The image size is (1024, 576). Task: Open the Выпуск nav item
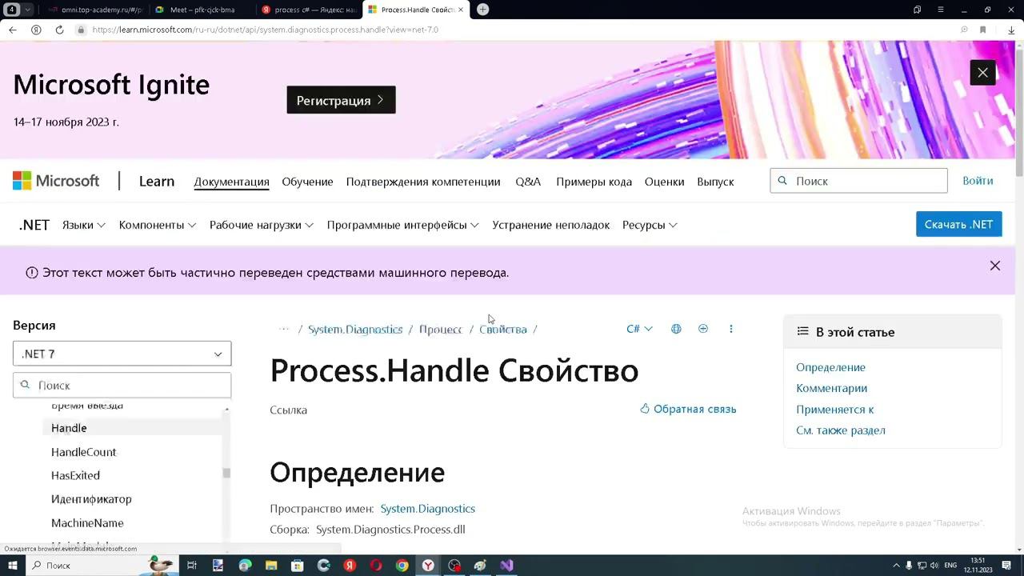pyautogui.click(x=715, y=182)
